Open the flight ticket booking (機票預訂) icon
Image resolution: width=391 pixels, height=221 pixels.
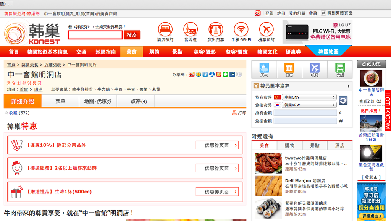coord(266,29)
